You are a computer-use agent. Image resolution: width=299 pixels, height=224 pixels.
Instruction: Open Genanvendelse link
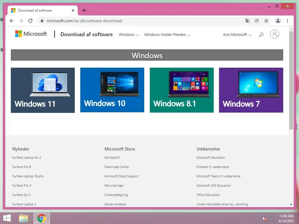115,204
